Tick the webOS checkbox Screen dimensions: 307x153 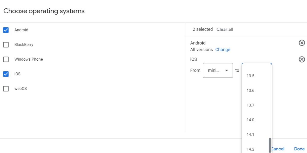click(6, 89)
